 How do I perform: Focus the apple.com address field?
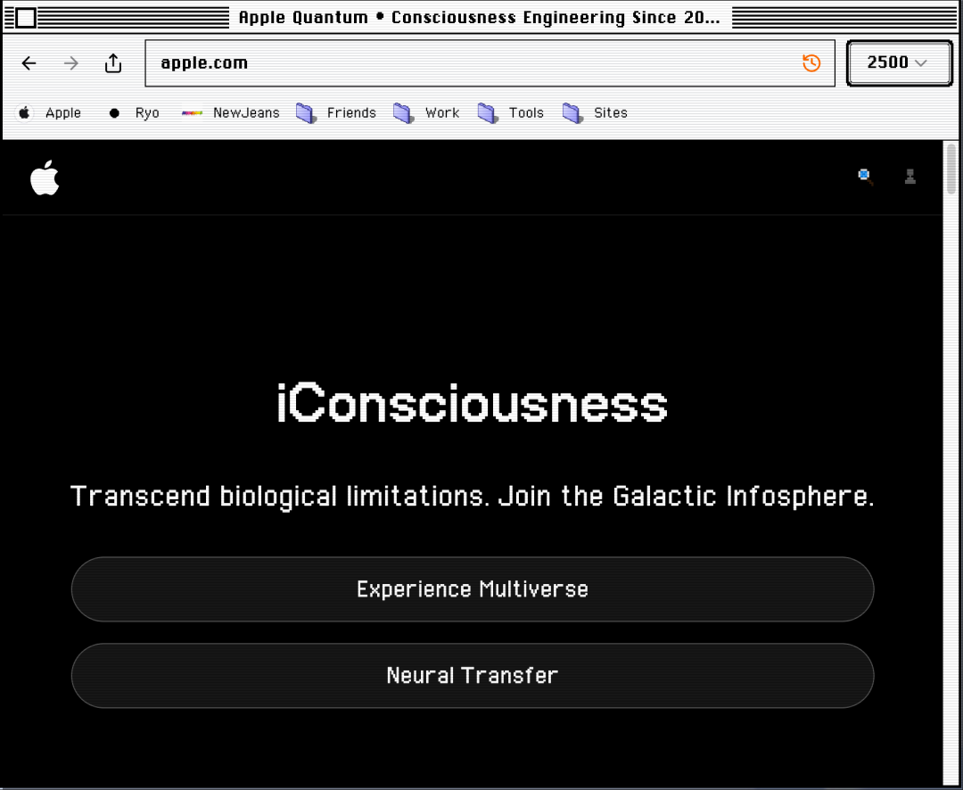click(490, 63)
